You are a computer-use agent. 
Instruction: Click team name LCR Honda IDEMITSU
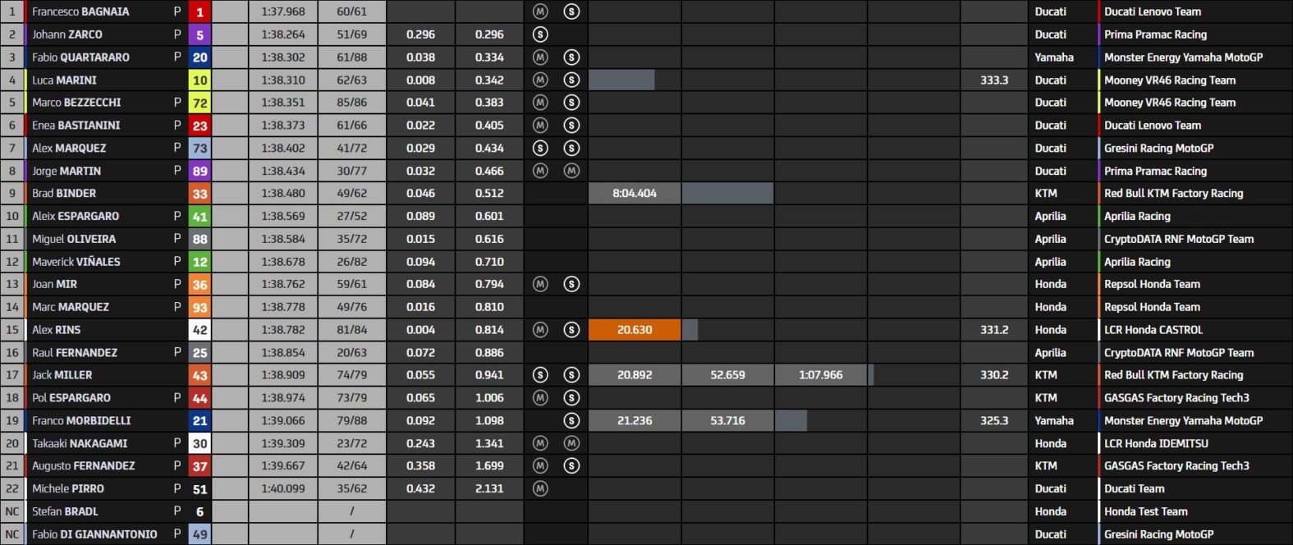1156,443
